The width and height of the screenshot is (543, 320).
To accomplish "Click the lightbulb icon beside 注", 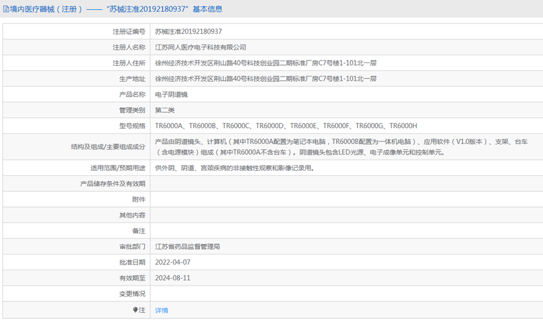I will 135,310.
